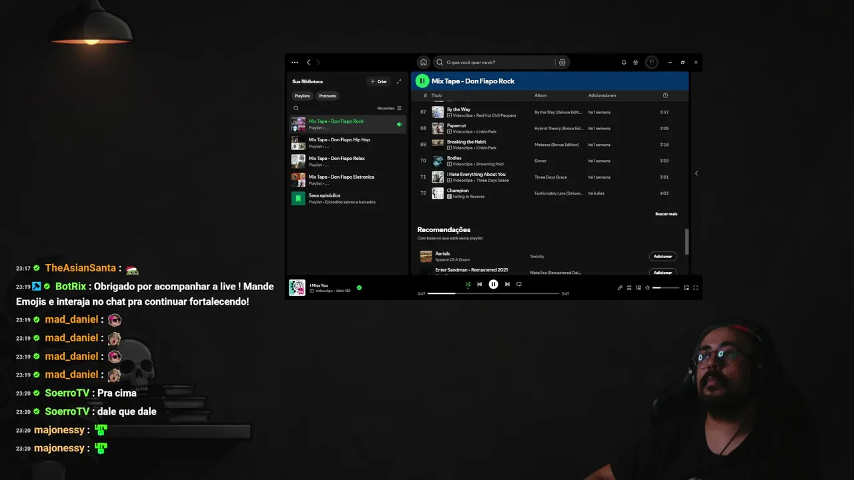Mute with the volume speaker icon
This screenshot has height=480, width=854.
point(647,288)
